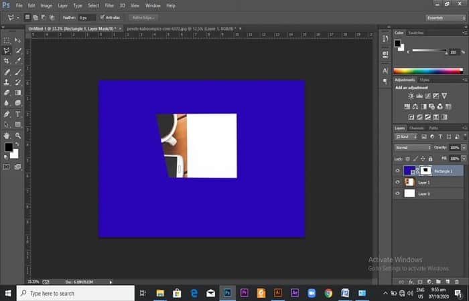The width and height of the screenshot is (469, 301).
Task: Select the Eraser tool
Action: 7,93
